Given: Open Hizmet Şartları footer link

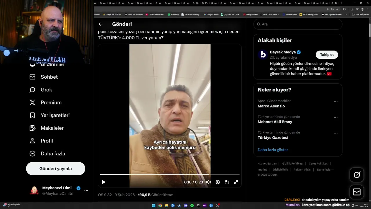Looking at the screenshot, I should point(267,163).
